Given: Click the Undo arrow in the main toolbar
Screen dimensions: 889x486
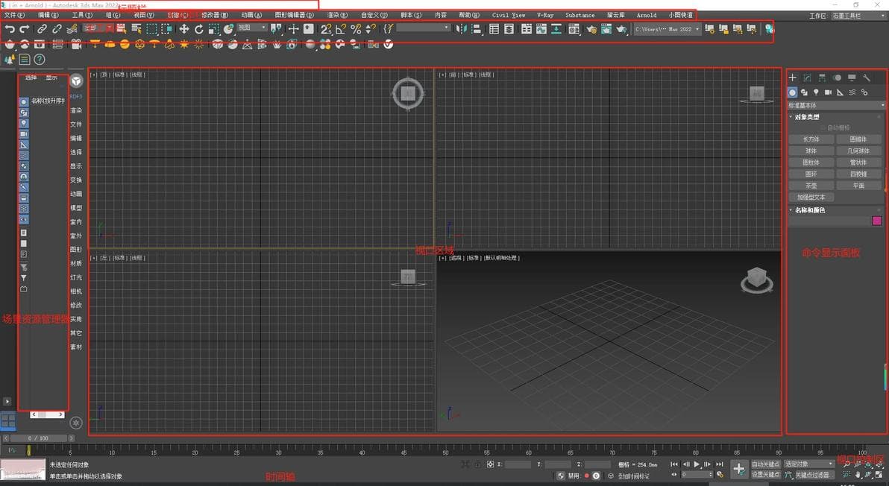Looking at the screenshot, I should coord(10,29).
